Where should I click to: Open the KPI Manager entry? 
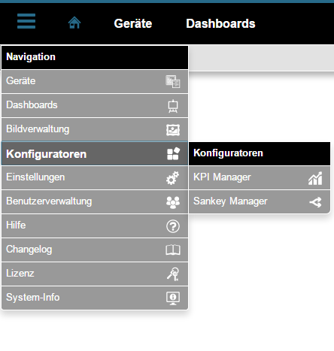tap(260, 177)
